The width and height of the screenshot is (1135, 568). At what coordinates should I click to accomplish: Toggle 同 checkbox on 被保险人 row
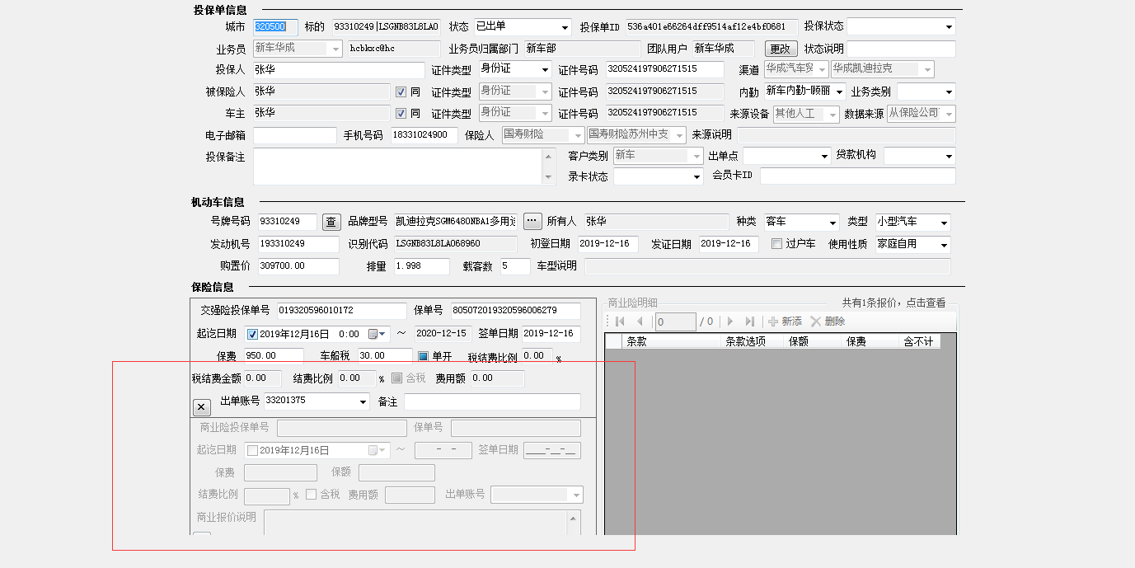click(x=401, y=92)
